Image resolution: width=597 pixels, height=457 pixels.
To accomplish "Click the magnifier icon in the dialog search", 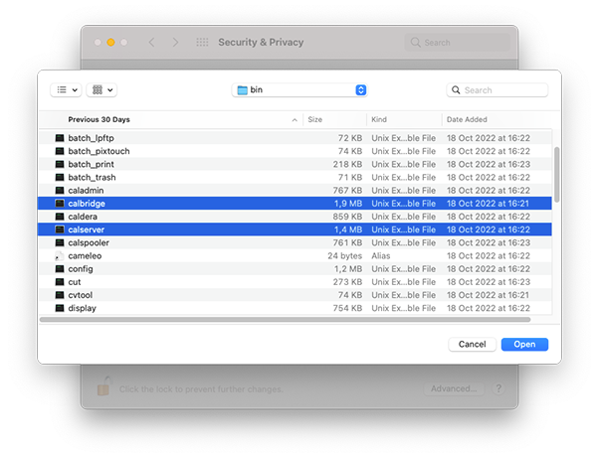I will [455, 90].
